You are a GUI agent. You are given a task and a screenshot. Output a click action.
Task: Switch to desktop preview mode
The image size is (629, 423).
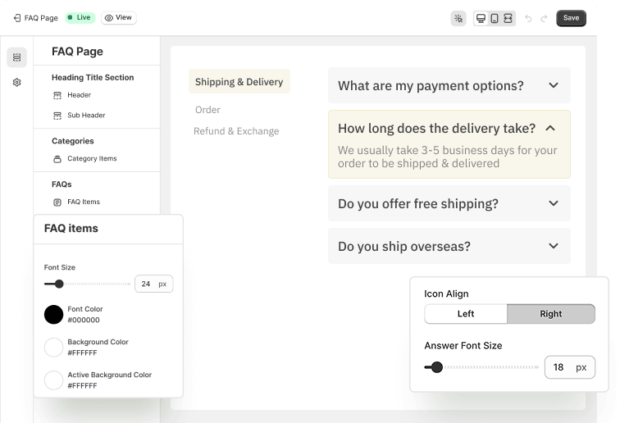click(x=481, y=18)
